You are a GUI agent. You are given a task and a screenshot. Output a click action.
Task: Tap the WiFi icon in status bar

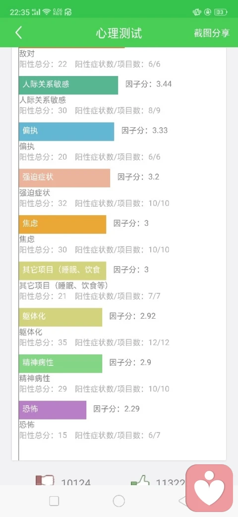(47, 12)
